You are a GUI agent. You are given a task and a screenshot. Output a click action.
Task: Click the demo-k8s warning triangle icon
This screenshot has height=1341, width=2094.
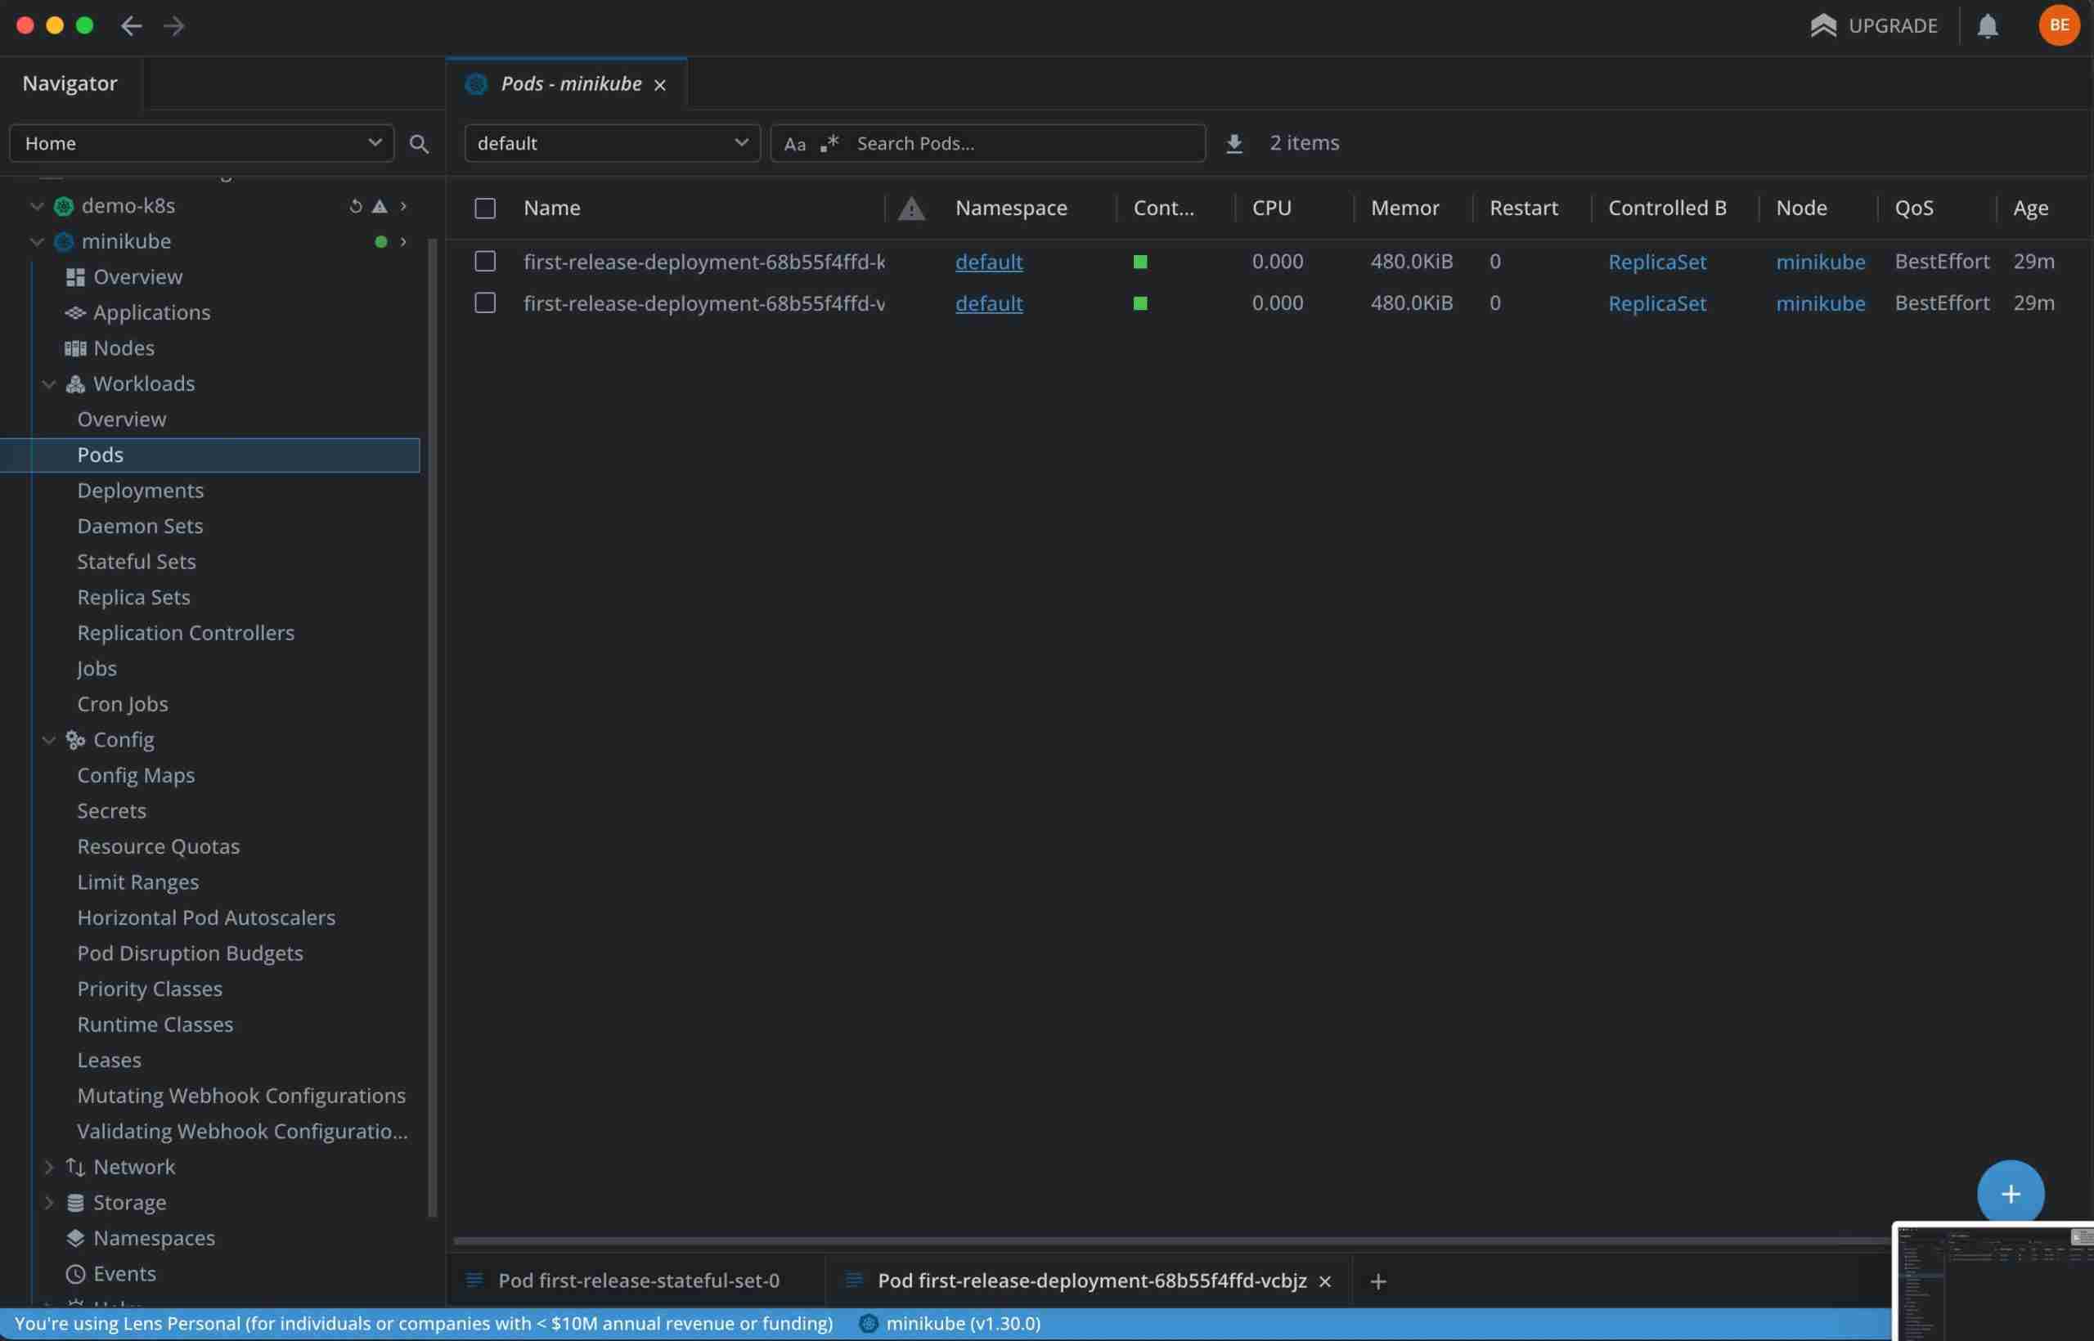coord(379,206)
